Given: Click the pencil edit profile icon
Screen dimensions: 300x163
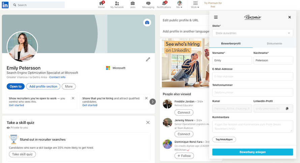Looking at the screenshot, I should tap(148, 59).
